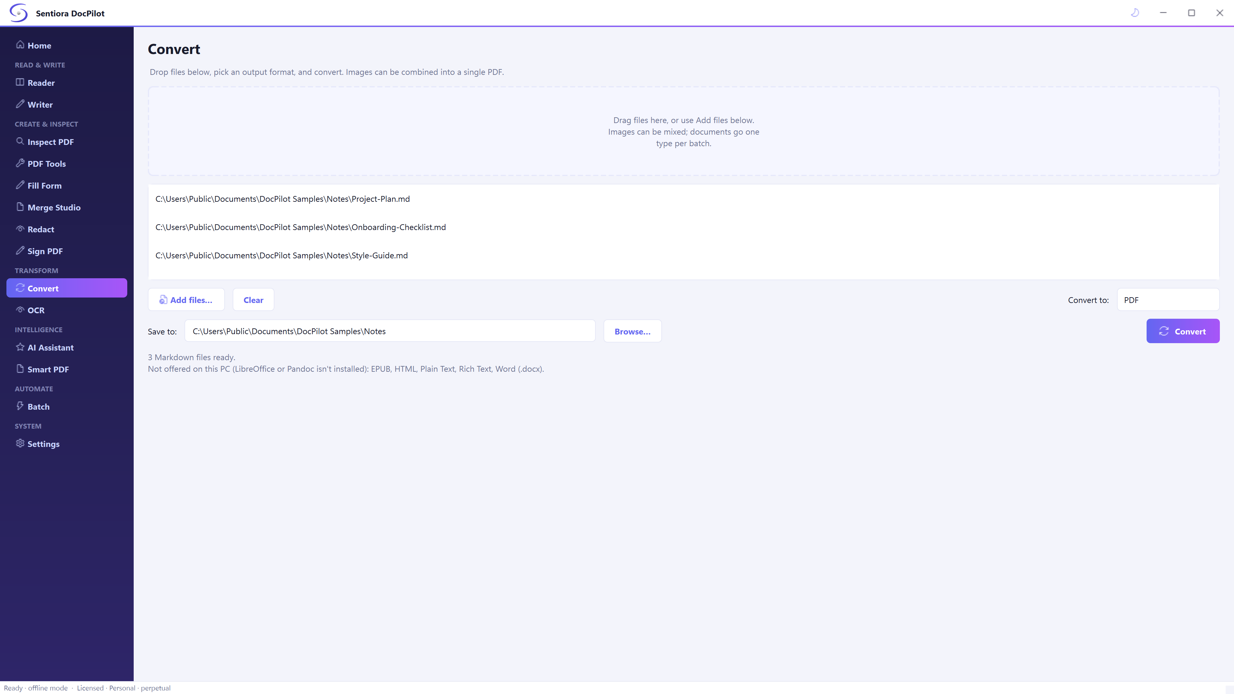
Task: Start conversion with the Convert button
Action: tap(1183, 332)
